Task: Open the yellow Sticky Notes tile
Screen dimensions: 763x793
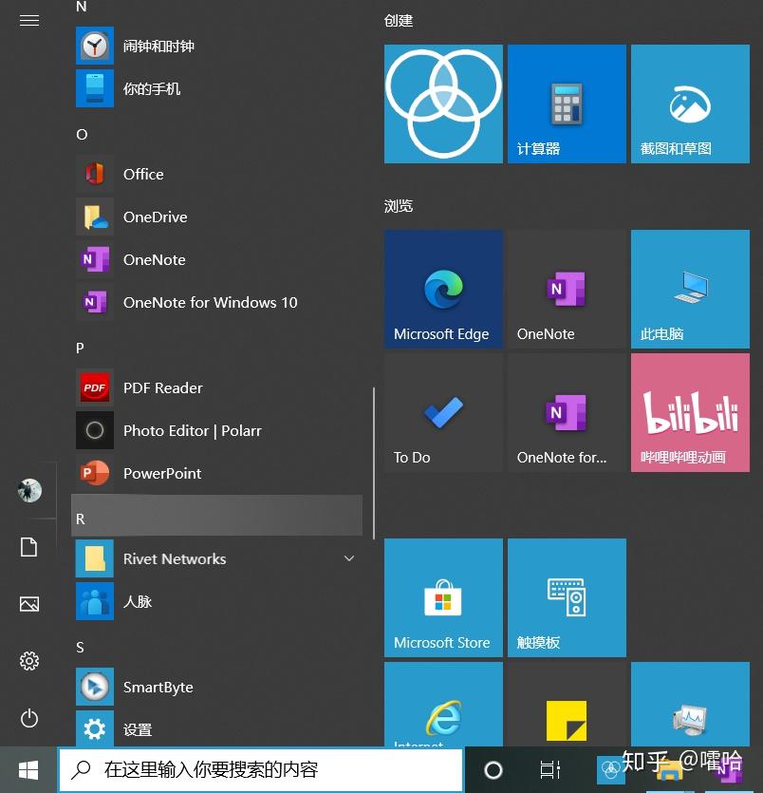Action: point(567,704)
